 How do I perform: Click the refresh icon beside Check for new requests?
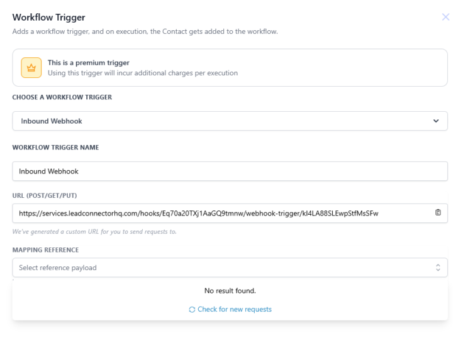[192, 309]
